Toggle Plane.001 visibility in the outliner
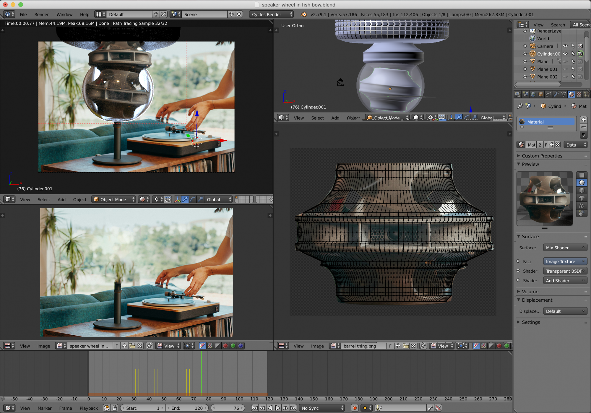 point(565,69)
